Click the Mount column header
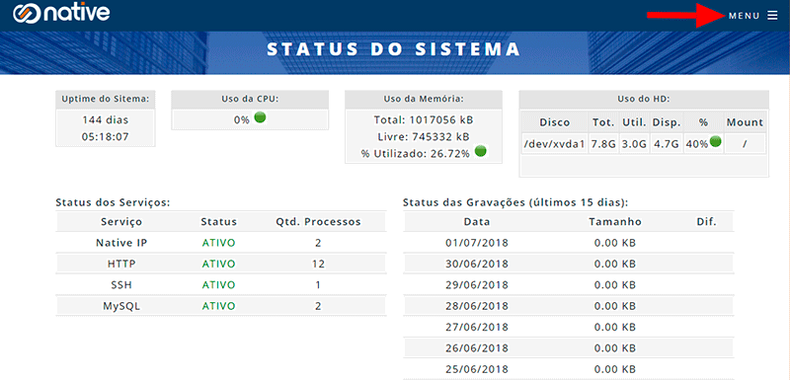This screenshot has height=380, width=790. (745, 122)
